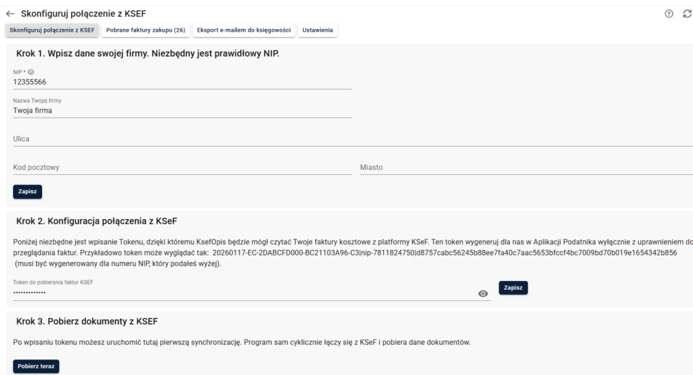Click the Krok 3 Pobierz dokumenty heading
The height and width of the screenshot is (375, 693).
pyautogui.click(x=87, y=321)
